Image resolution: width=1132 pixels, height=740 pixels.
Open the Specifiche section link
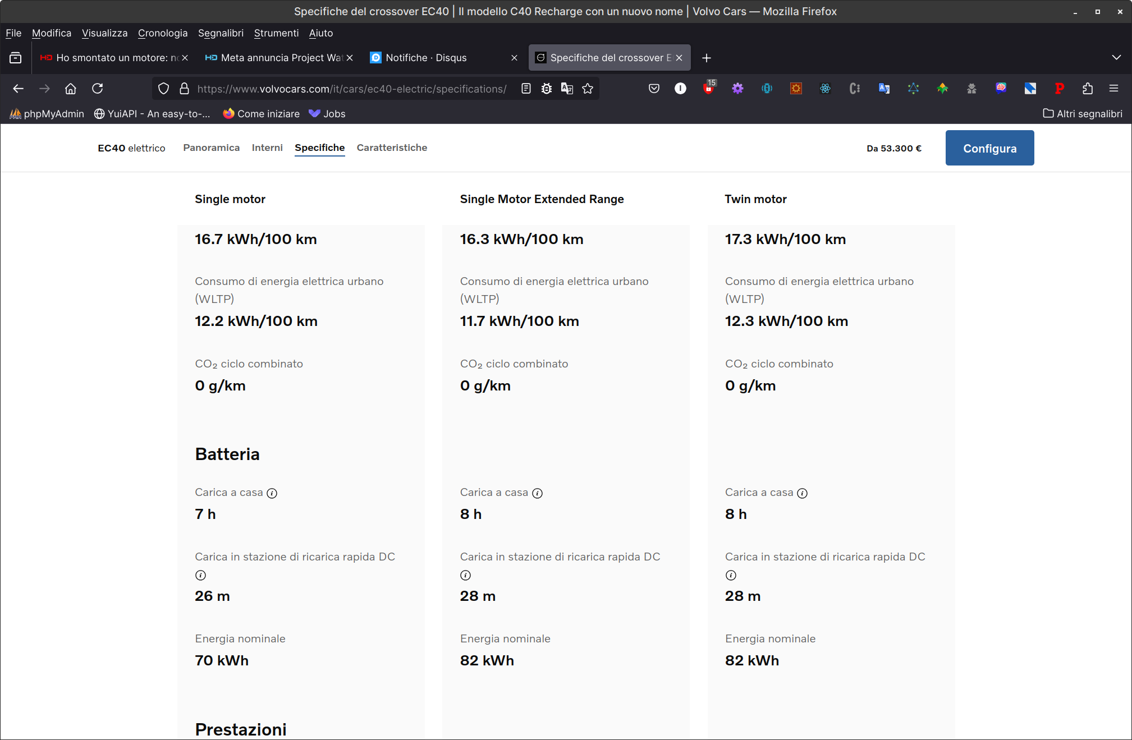point(320,148)
